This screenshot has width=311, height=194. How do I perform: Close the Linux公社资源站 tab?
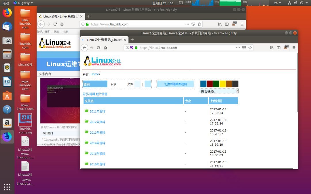(125, 40)
